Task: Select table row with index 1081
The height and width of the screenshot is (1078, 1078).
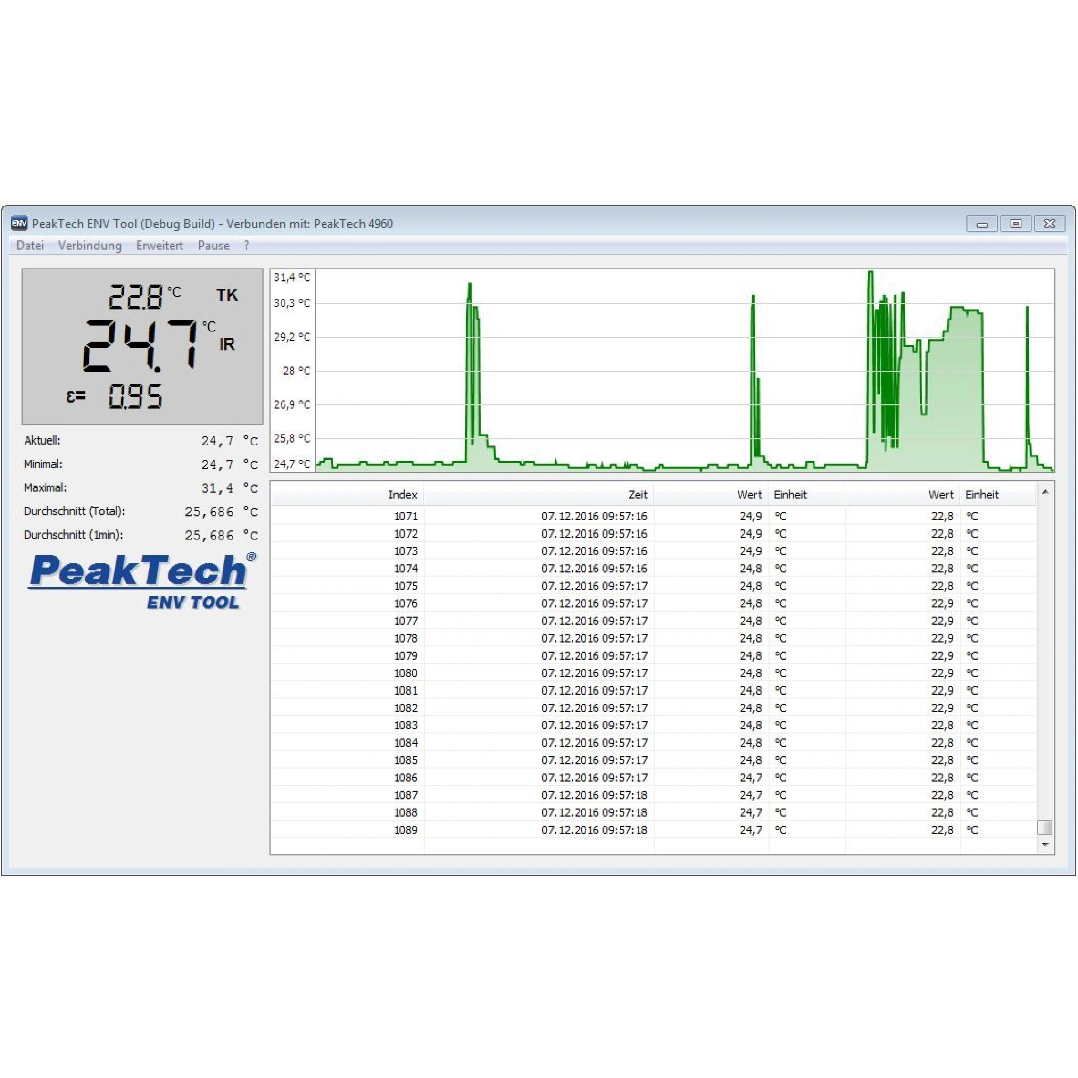Action: pyautogui.click(x=654, y=690)
